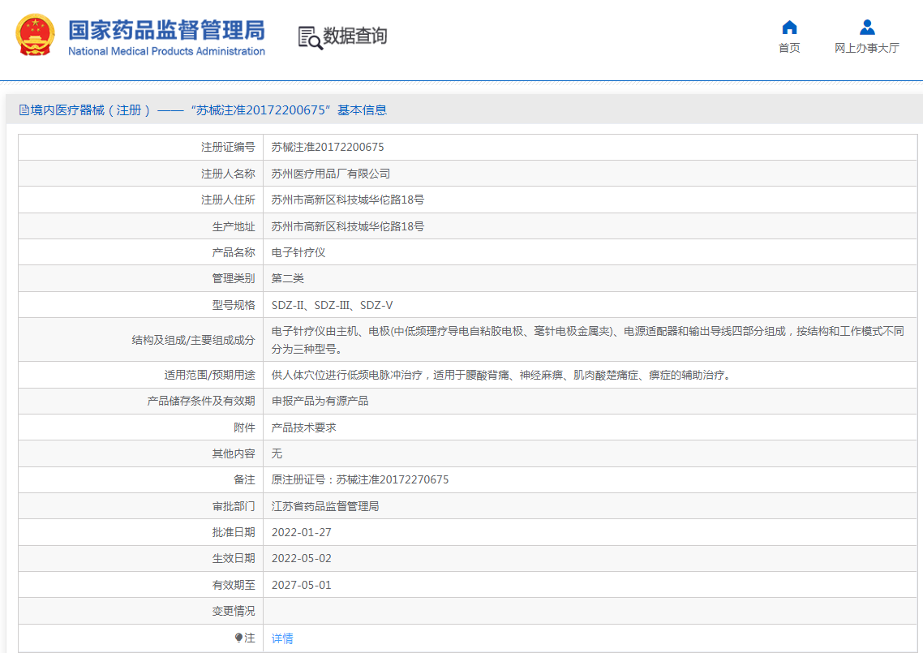Click the 首页 navigation label

(788, 48)
